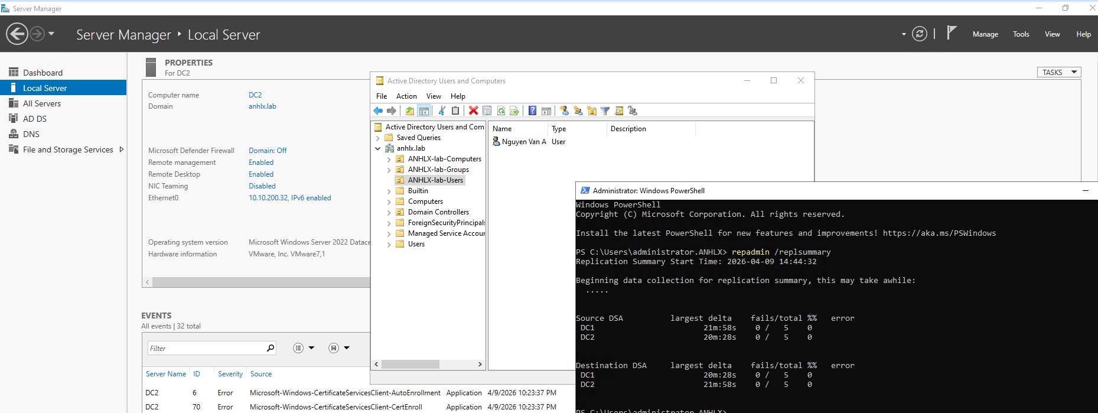Open Server Manager View menu
This screenshot has width=1098, height=413.
click(1053, 34)
